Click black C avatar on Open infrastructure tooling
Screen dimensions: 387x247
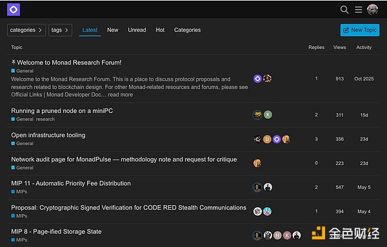[257, 139]
